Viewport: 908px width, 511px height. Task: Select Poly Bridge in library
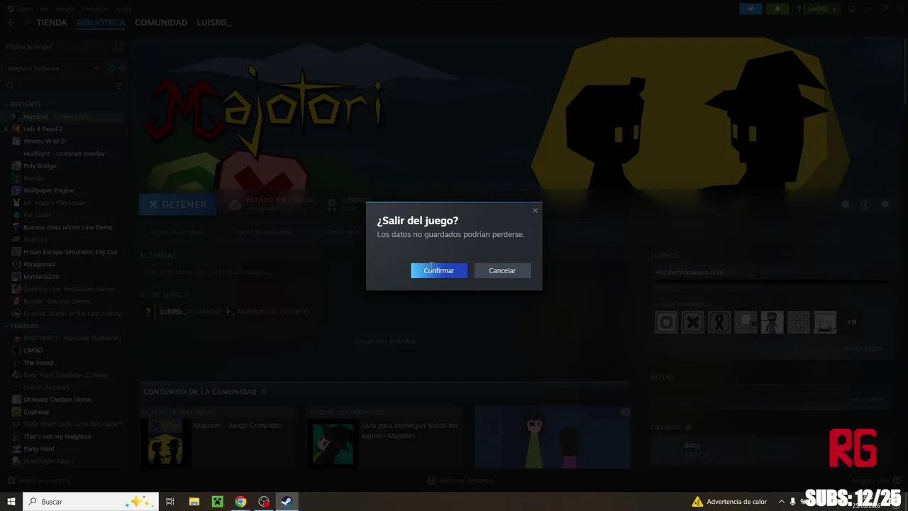coord(40,166)
